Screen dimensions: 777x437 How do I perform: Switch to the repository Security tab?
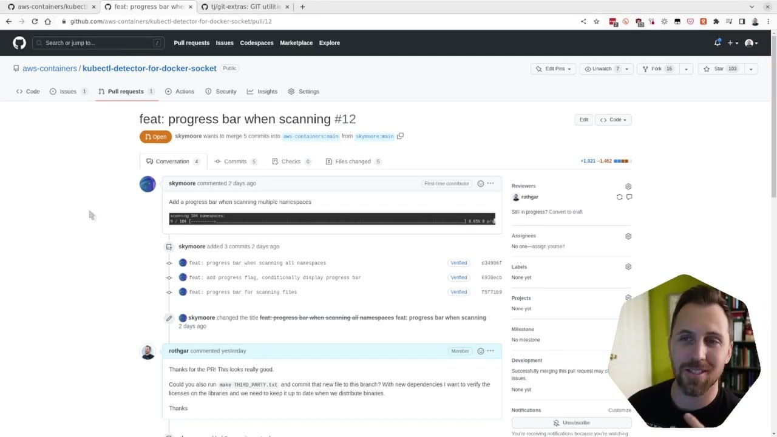pyautogui.click(x=220, y=92)
